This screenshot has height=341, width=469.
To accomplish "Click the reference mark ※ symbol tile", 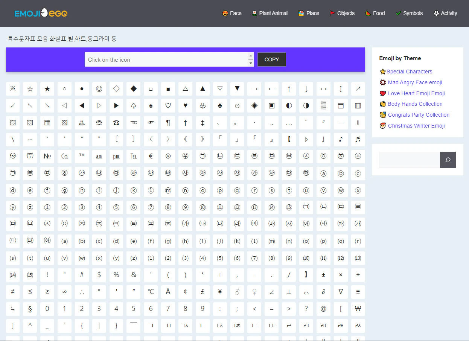I will [x=13, y=89].
